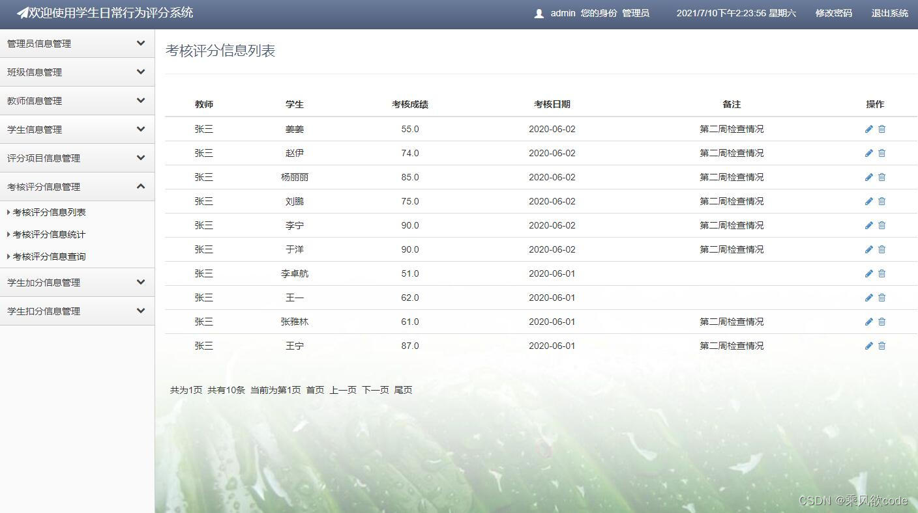Click student name 张雅林 cell

[295, 322]
